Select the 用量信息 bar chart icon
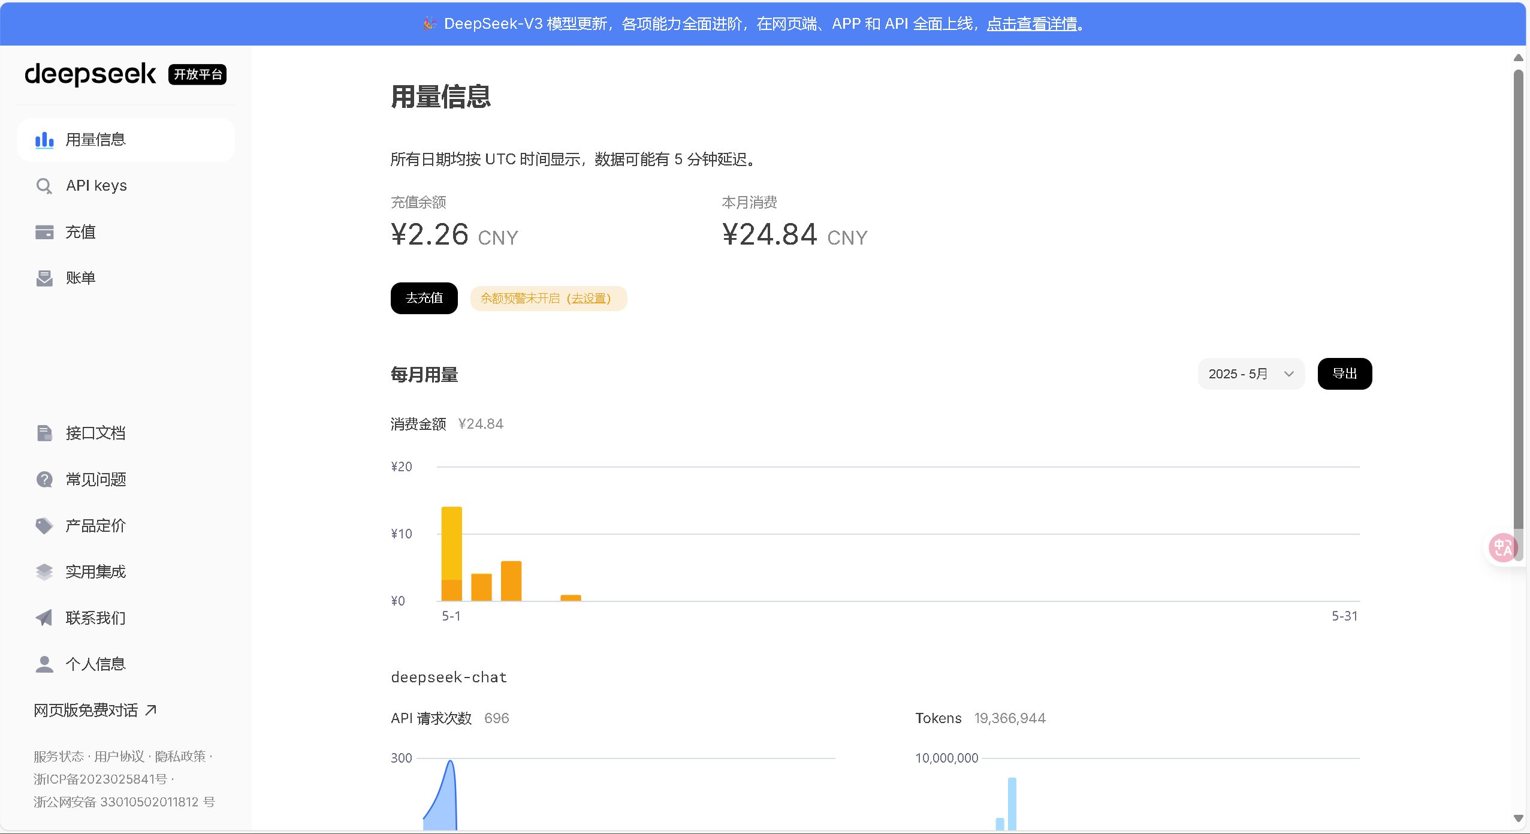Viewport: 1530px width, 834px height. tap(44, 140)
